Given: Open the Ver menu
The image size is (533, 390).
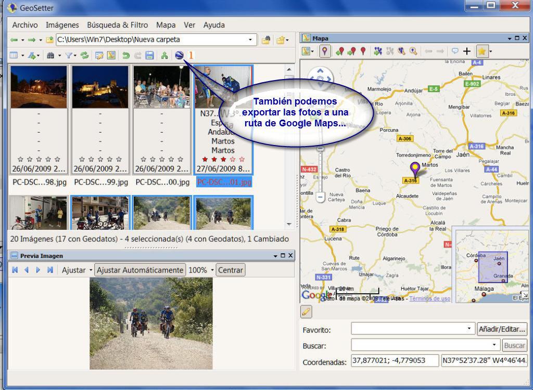Looking at the screenshot, I should pos(189,25).
